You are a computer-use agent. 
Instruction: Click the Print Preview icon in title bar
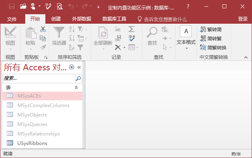(60, 7)
